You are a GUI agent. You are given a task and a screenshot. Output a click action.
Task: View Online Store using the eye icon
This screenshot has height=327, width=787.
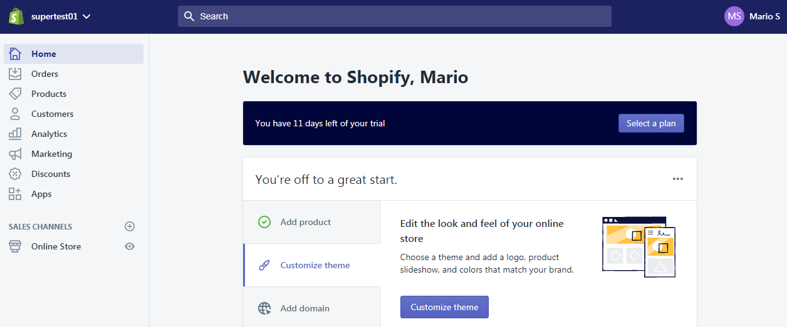(130, 246)
